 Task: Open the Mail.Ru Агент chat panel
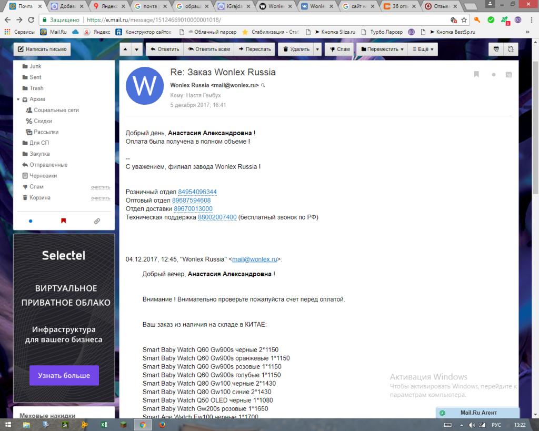[478, 413]
